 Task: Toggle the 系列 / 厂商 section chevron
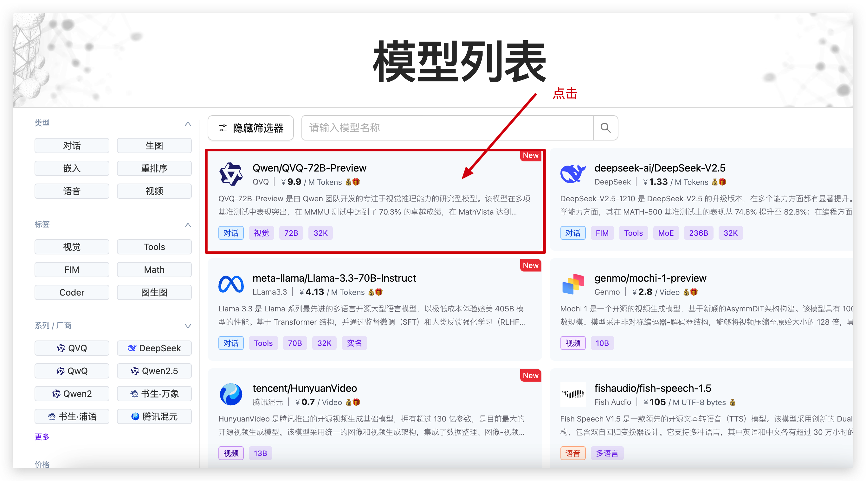(x=188, y=326)
